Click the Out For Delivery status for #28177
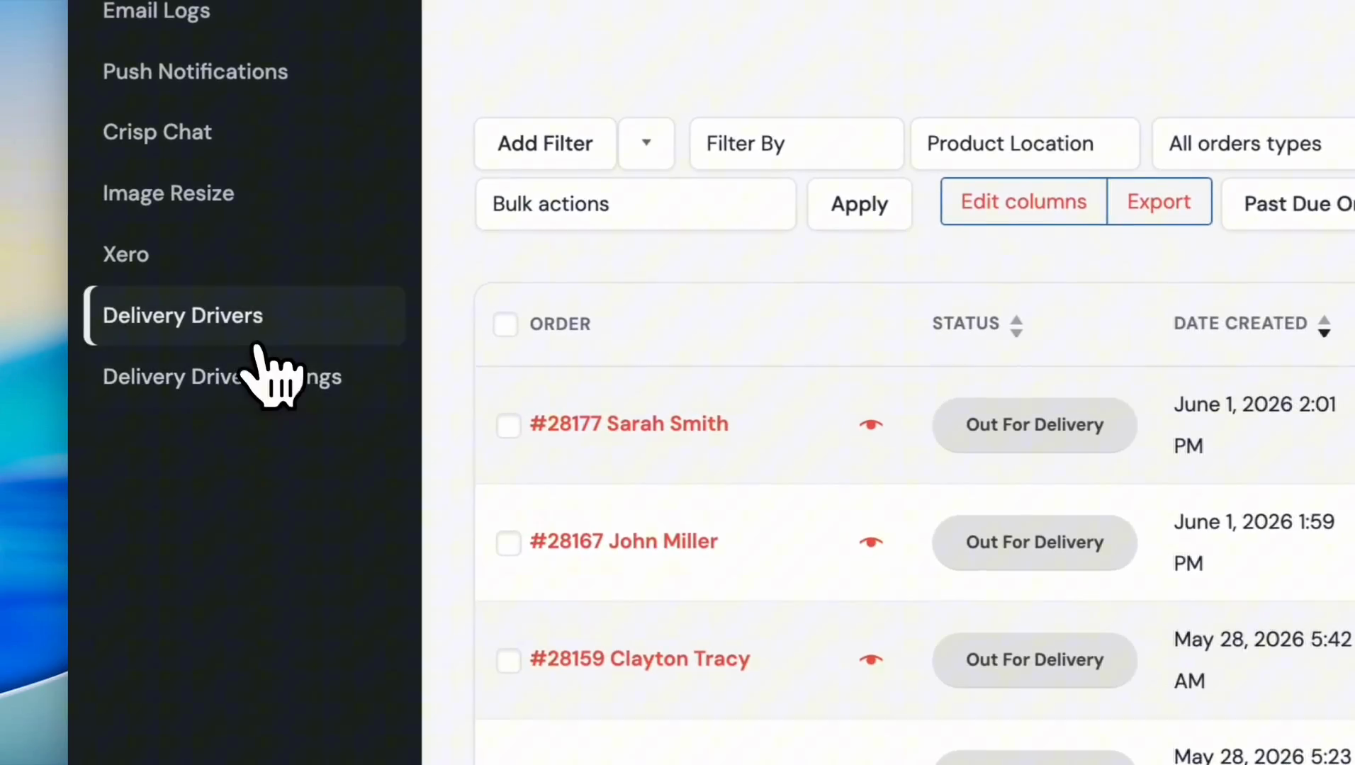 (1035, 425)
